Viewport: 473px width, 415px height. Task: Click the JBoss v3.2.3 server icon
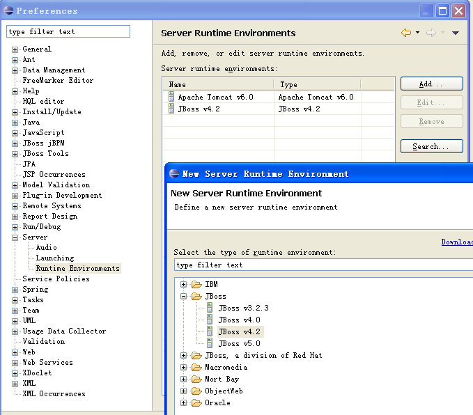tap(210, 308)
